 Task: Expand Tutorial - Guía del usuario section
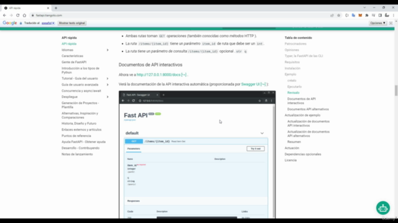108,79
